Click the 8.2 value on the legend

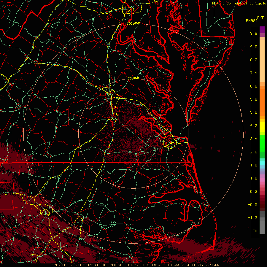[254, 60]
